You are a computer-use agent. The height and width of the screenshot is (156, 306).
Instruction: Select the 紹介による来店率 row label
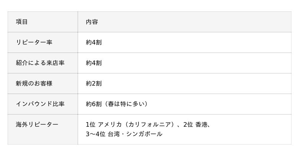click(x=40, y=63)
